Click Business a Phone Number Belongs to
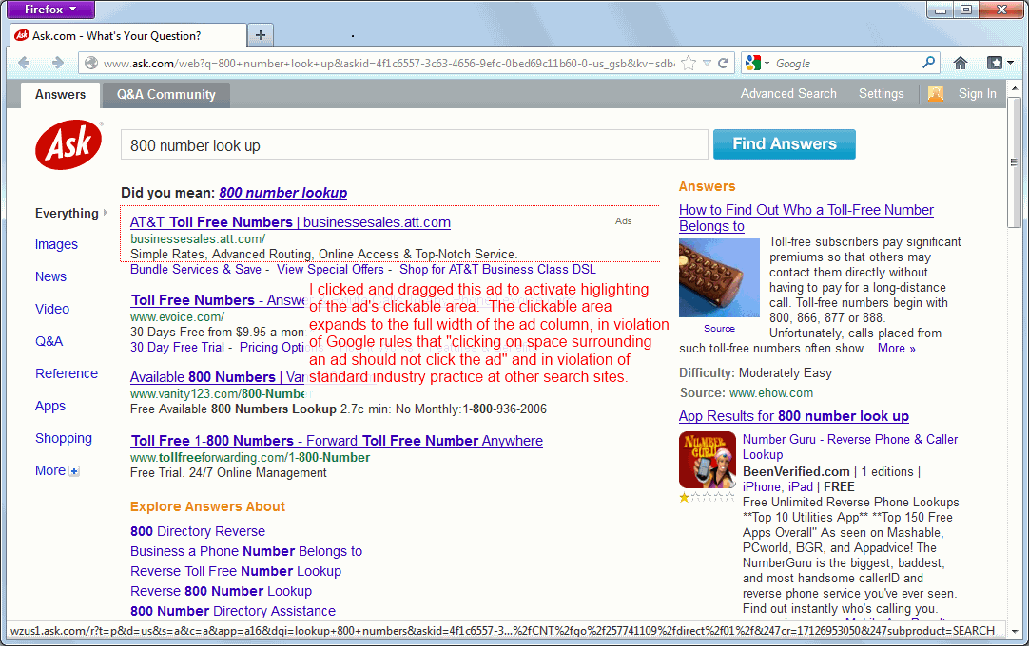Screen dimensions: 1029x646 246,552
